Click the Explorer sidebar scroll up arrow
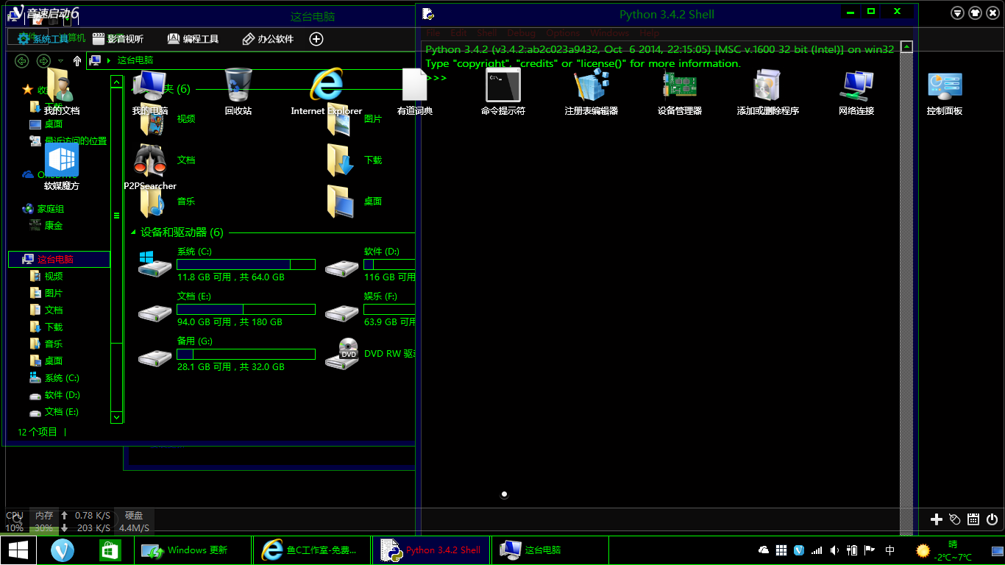This screenshot has height=565, width=1005. pos(116,82)
